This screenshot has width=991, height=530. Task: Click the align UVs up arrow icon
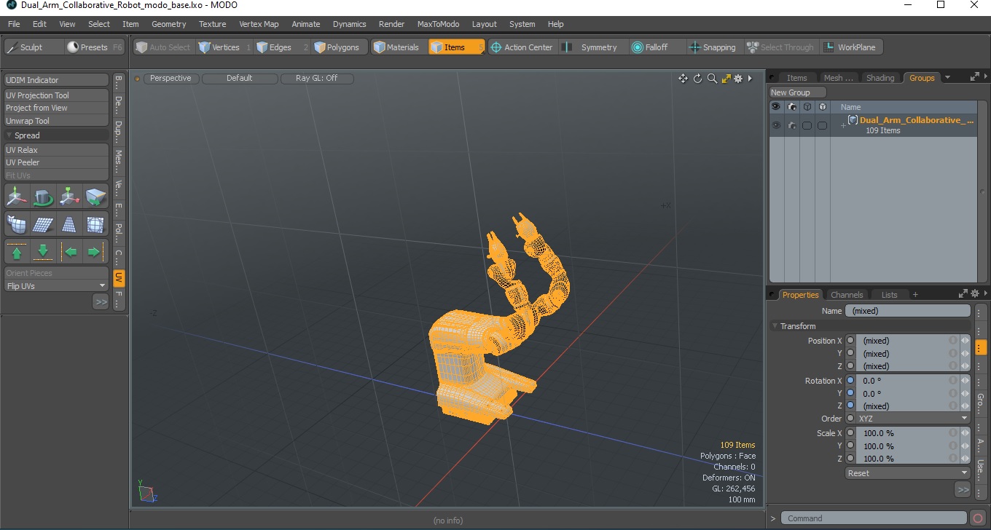(x=17, y=252)
